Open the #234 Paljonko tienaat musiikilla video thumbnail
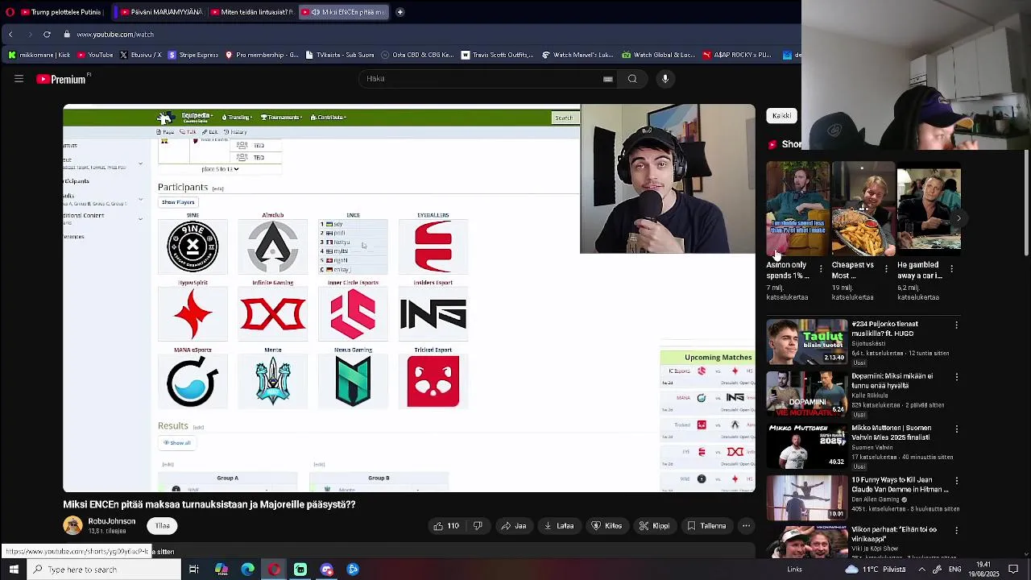The height and width of the screenshot is (580, 1031). pyautogui.click(x=806, y=342)
